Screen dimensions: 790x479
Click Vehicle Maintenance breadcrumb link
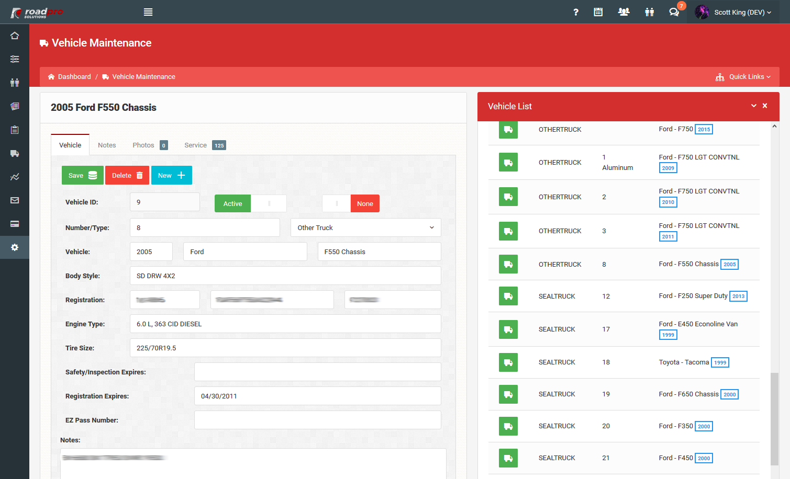(x=139, y=77)
